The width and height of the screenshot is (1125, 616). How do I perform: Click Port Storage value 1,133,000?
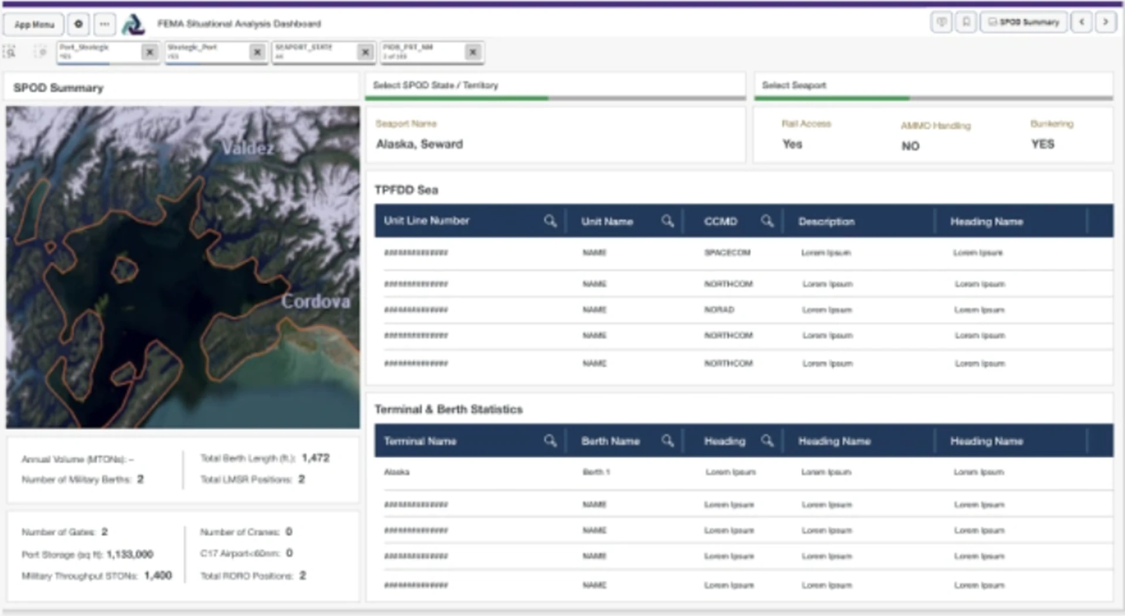click(129, 554)
